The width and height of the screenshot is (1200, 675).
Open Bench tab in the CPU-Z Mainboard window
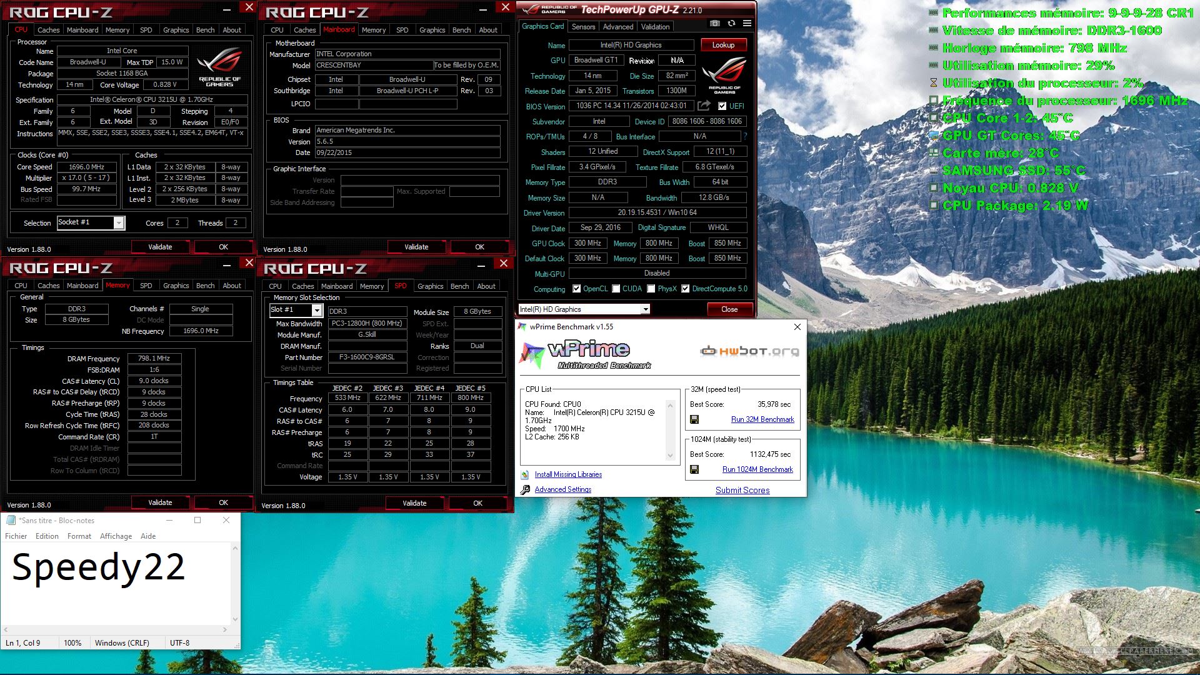coord(461,30)
